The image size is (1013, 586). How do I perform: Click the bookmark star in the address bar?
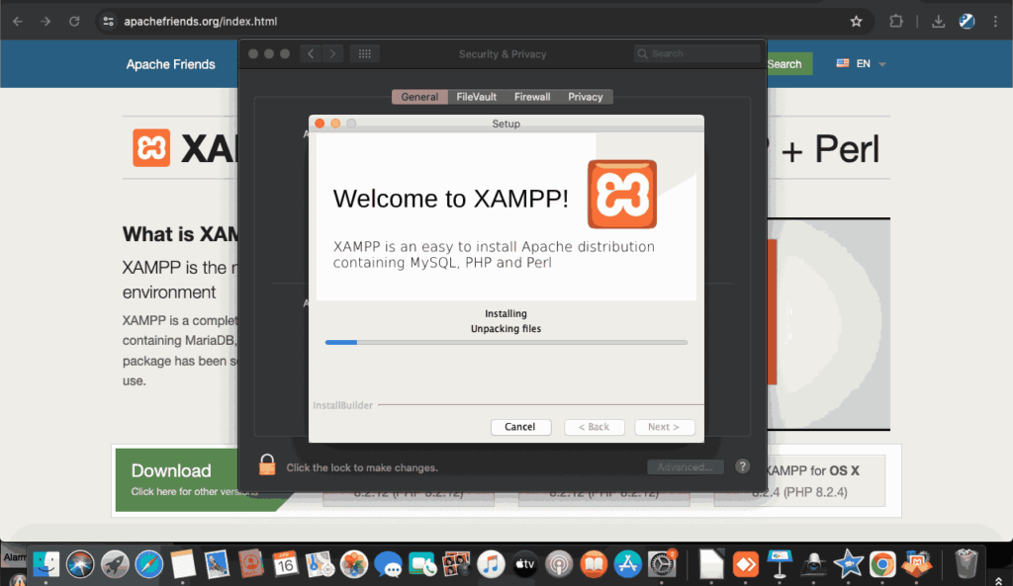pos(855,21)
